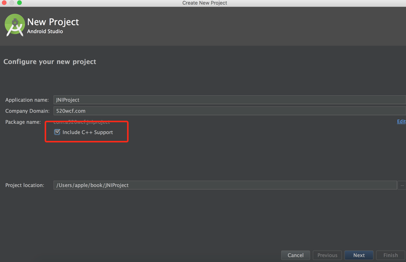Viewport: 406px width, 262px height.
Task: Click the green maximize window button
Action: [19, 3]
